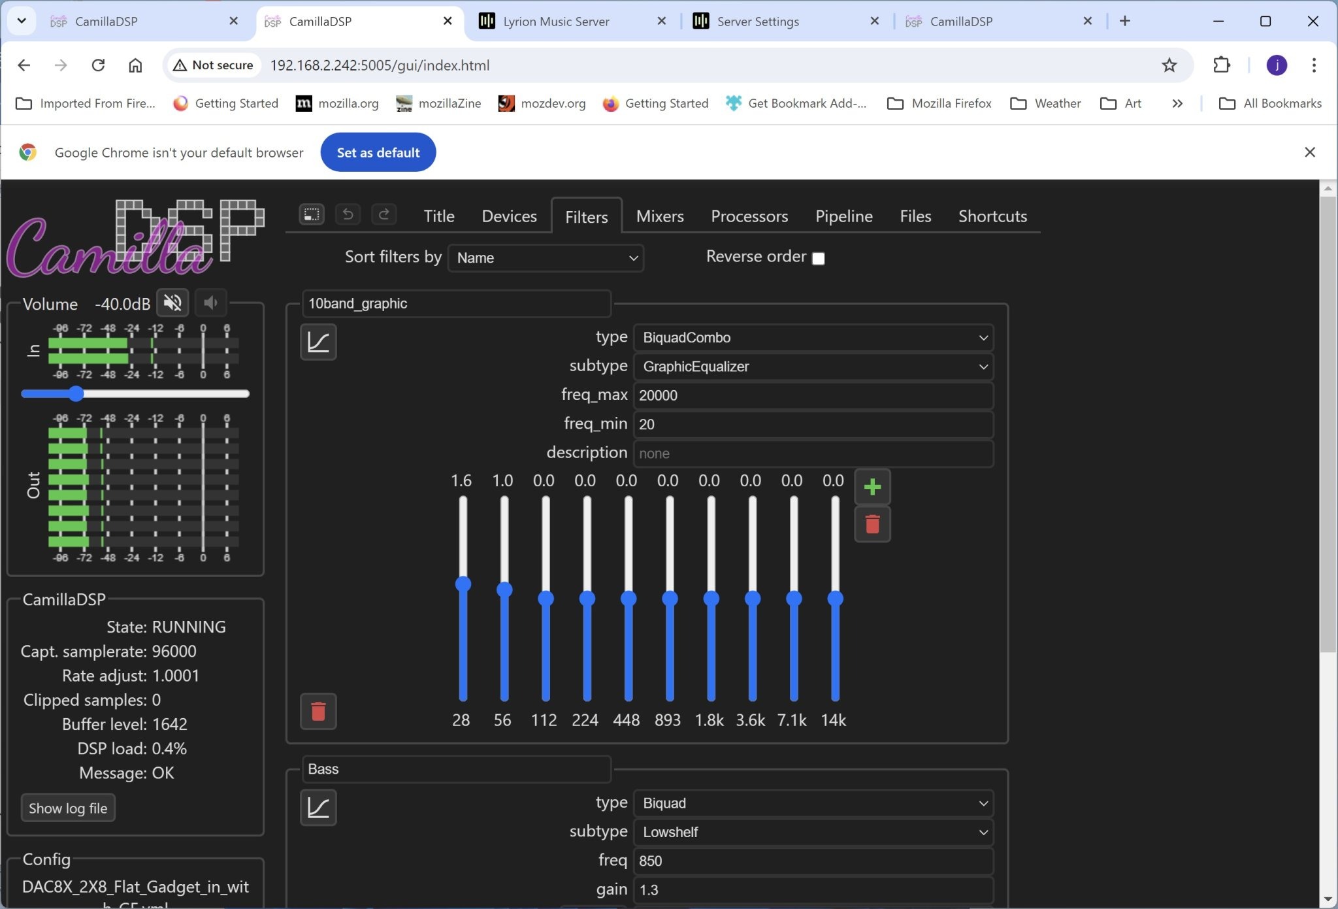
Task: Click the 56 Hz band gain slider
Action: (x=504, y=599)
